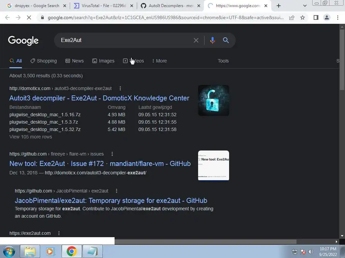345x258 pixels.
Task: Open Chrome's three-dot menu
Action: pyautogui.click(x=338, y=17)
